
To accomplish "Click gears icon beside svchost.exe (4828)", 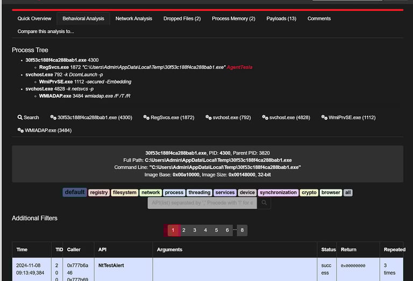I will click(x=265, y=117).
